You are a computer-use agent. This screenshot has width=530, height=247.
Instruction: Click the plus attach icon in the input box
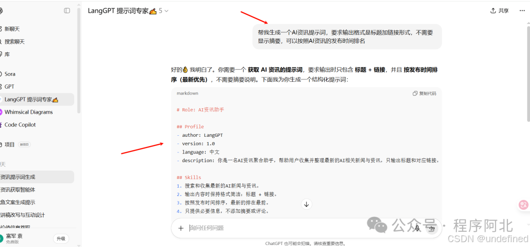coord(181,228)
